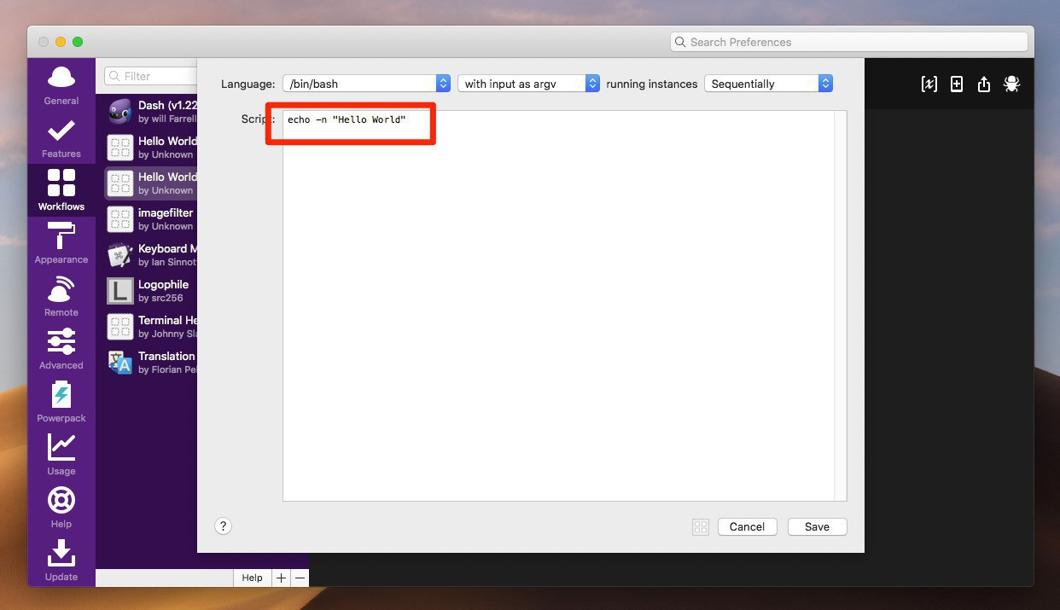Select the imagefilter workflow
Screen dimensions: 1060x610
(x=150, y=219)
